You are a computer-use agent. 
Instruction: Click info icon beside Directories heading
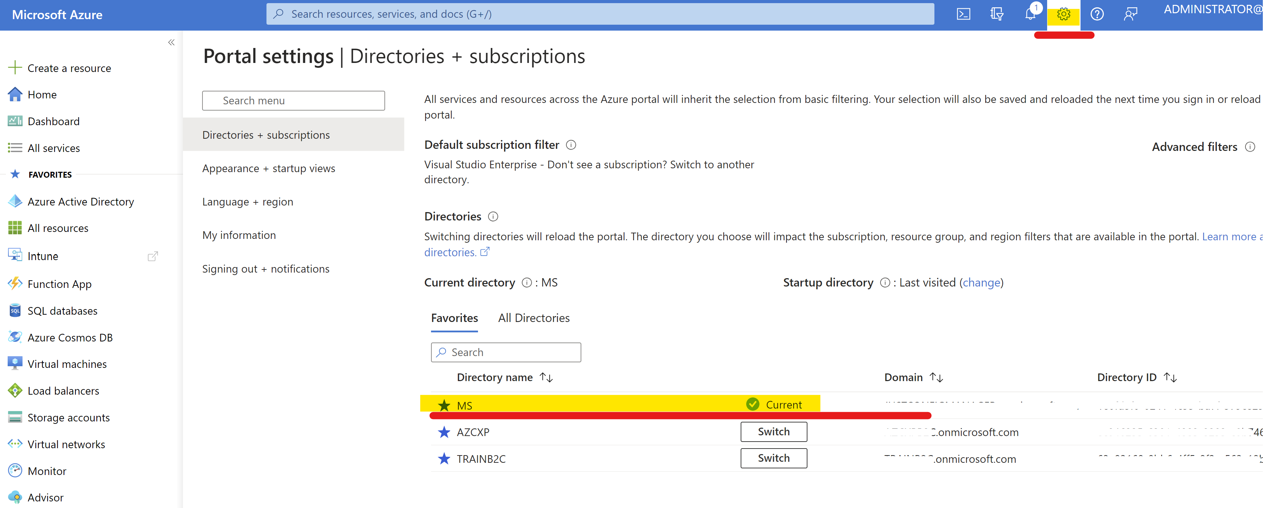coord(493,216)
